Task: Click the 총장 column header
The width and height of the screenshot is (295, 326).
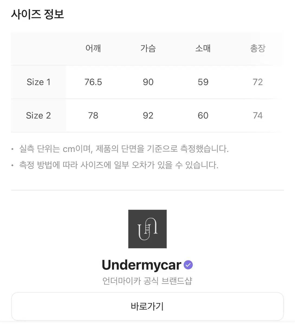Action: [258, 48]
